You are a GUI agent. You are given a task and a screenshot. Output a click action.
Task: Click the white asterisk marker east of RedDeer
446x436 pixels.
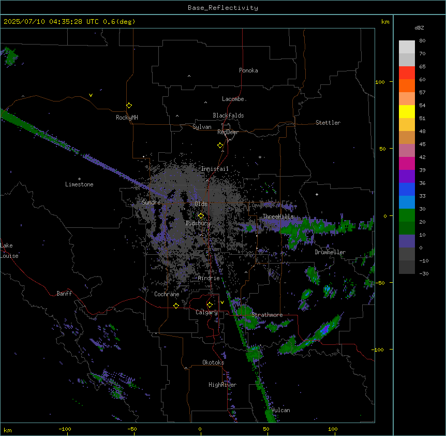click(x=260, y=157)
